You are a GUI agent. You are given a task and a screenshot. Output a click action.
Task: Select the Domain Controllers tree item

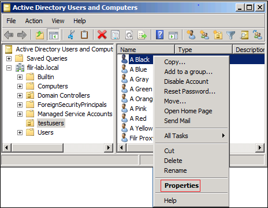click(64, 95)
